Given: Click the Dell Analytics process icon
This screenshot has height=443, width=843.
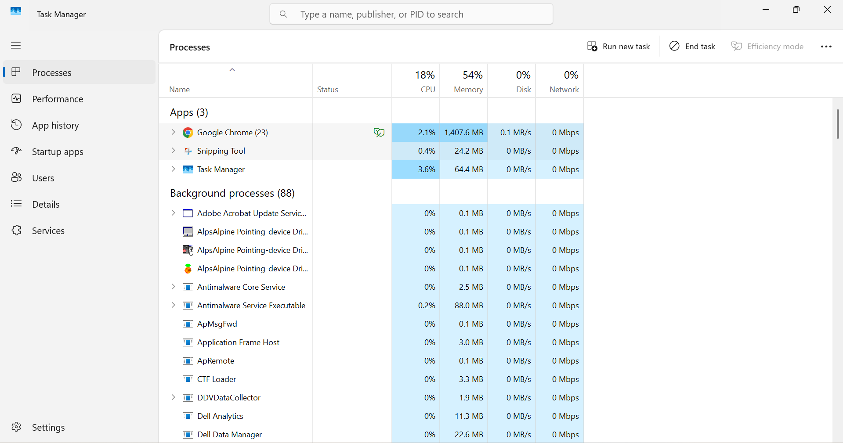Looking at the screenshot, I should 188,416.
